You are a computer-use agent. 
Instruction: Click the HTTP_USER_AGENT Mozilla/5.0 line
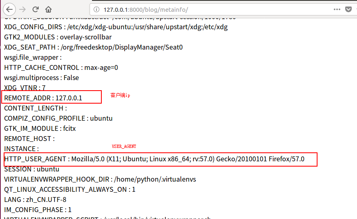154,159
